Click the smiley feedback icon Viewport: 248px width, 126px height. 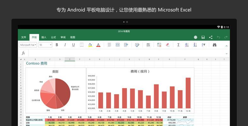[195, 37]
